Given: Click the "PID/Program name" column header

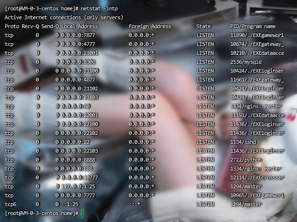Looking at the screenshot, I should pos(253,26).
